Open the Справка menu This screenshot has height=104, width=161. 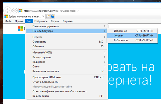(68, 21)
